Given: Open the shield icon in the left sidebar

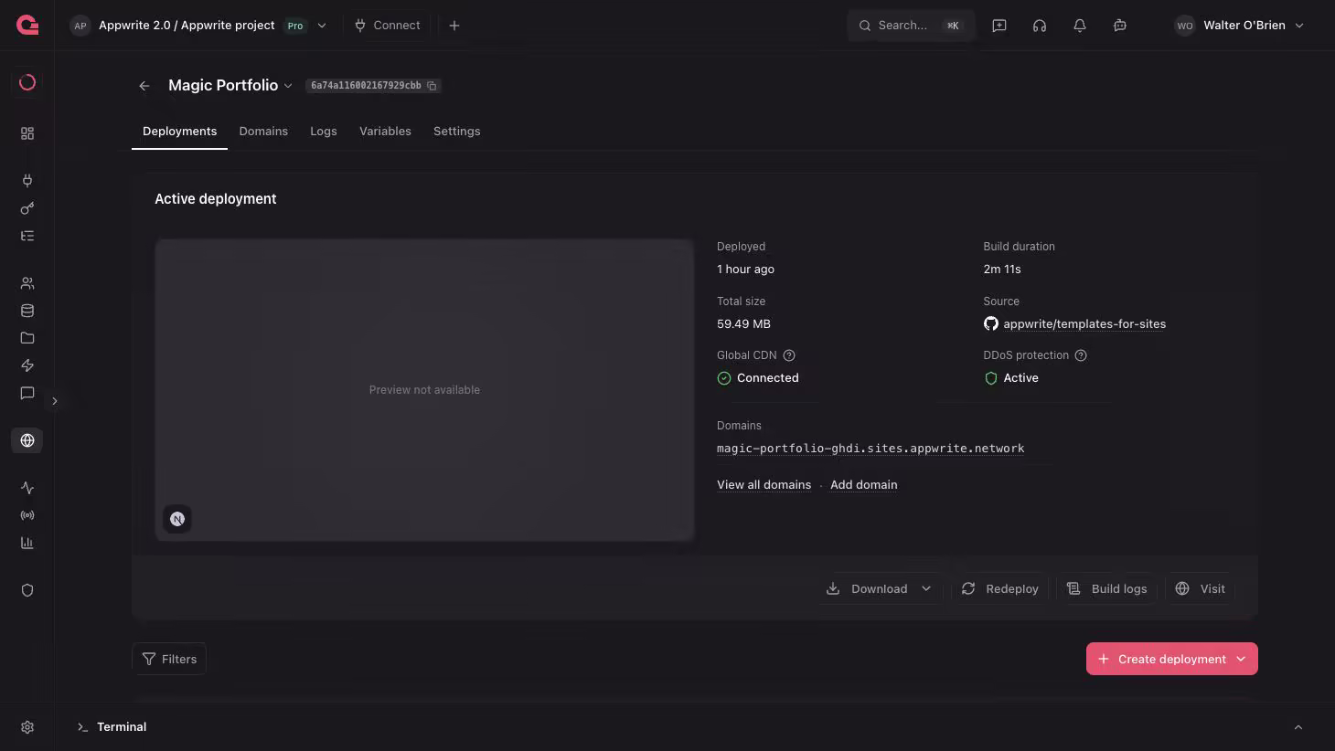Looking at the screenshot, I should pyautogui.click(x=27, y=590).
